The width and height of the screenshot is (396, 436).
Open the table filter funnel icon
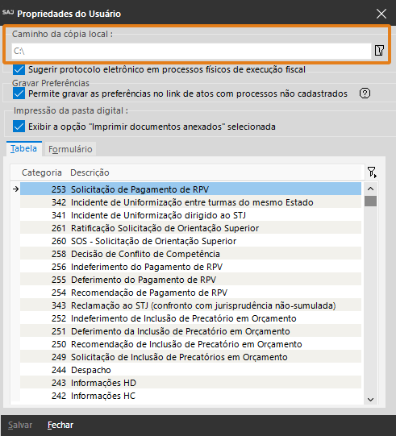coord(372,172)
